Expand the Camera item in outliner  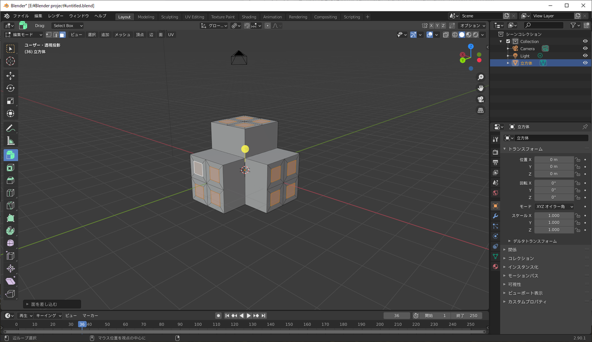point(508,48)
